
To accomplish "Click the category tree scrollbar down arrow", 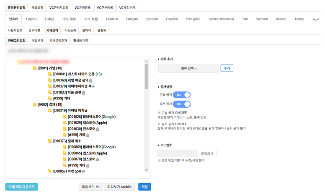I will pos(147,170).
